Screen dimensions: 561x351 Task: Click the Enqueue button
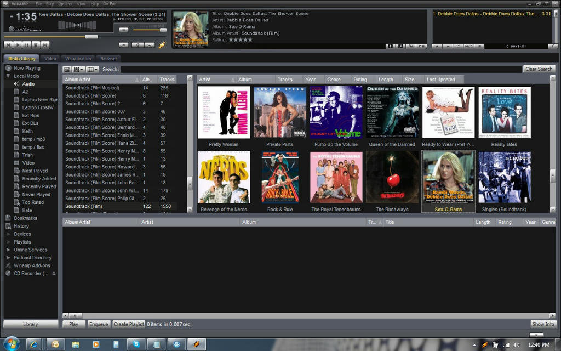coord(99,324)
